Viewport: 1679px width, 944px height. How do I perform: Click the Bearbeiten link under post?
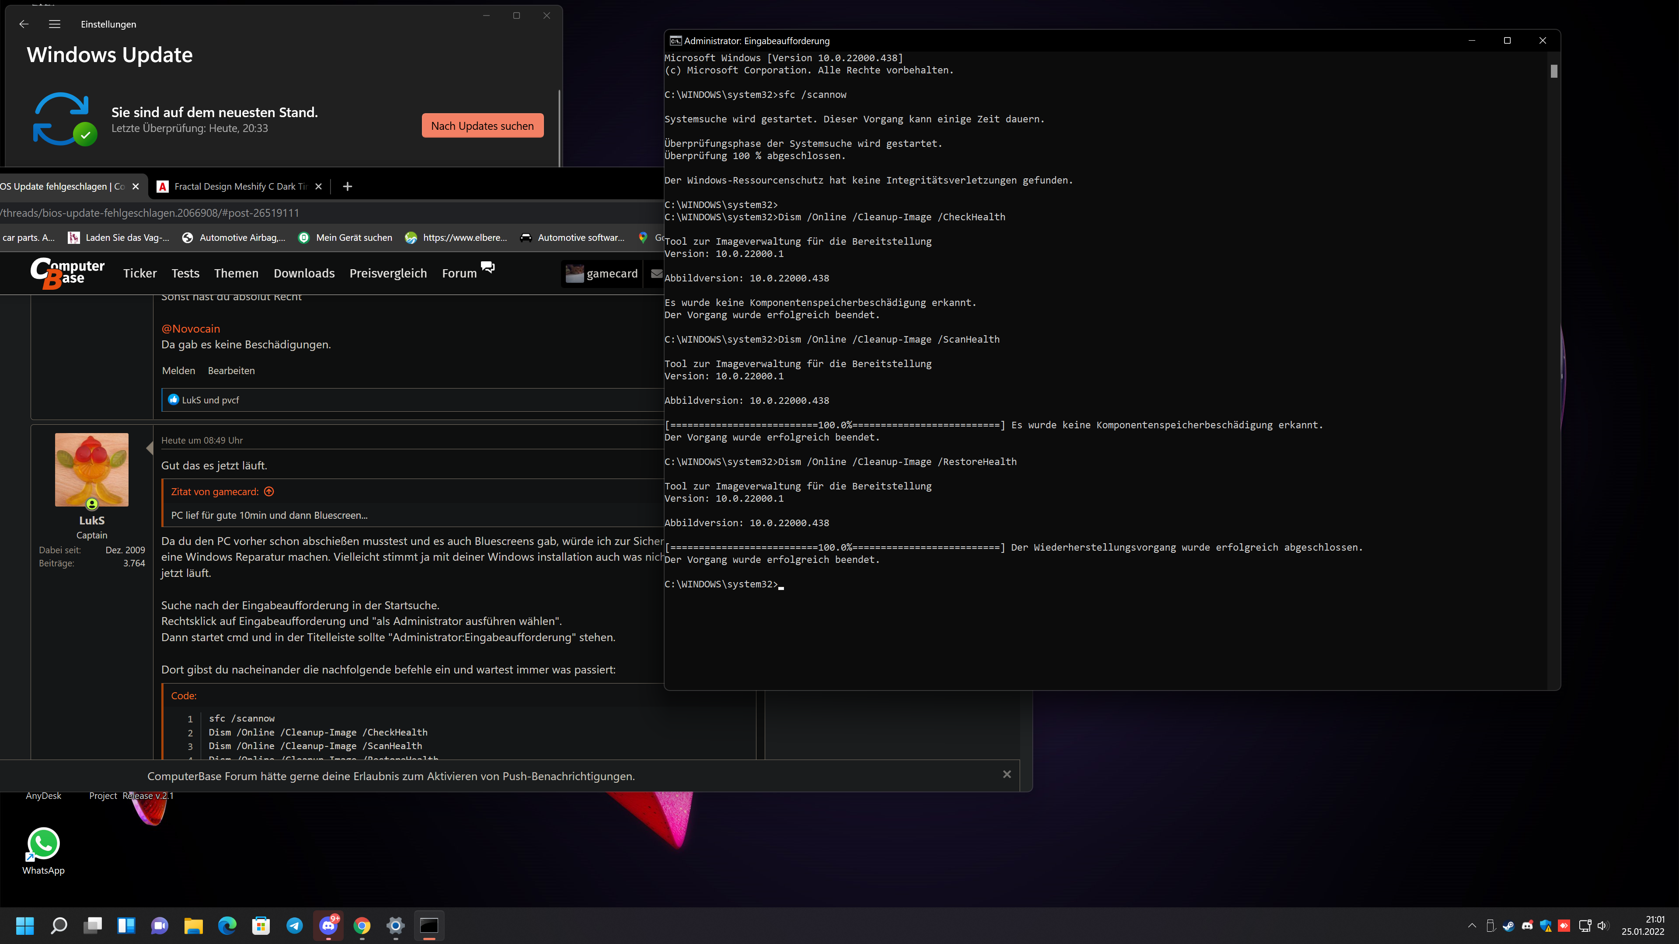(231, 370)
